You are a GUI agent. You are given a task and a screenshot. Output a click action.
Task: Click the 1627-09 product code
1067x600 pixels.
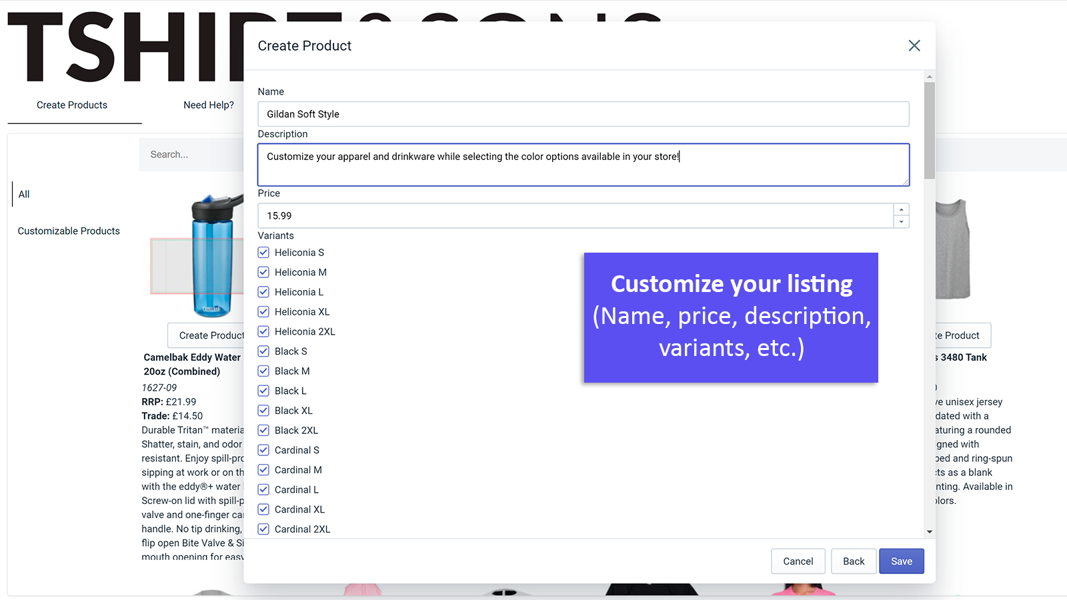click(x=159, y=388)
